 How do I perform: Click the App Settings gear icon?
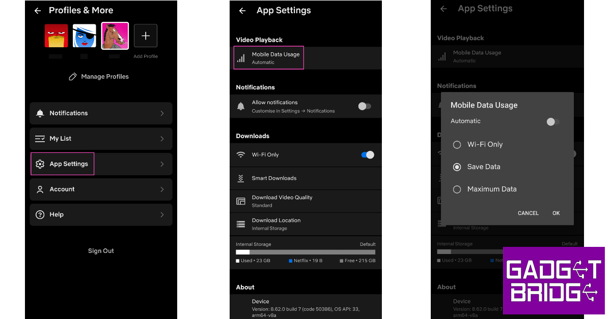[40, 164]
